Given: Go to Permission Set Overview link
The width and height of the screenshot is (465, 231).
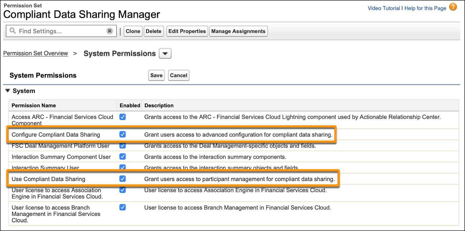Looking at the screenshot, I should coord(35,53).
